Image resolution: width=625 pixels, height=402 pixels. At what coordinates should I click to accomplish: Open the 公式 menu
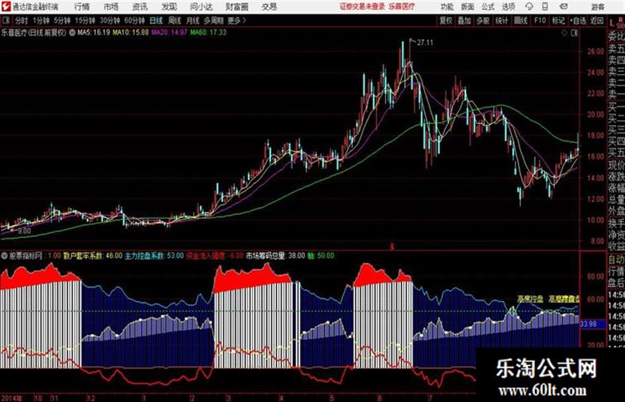[x=488, y=7]
